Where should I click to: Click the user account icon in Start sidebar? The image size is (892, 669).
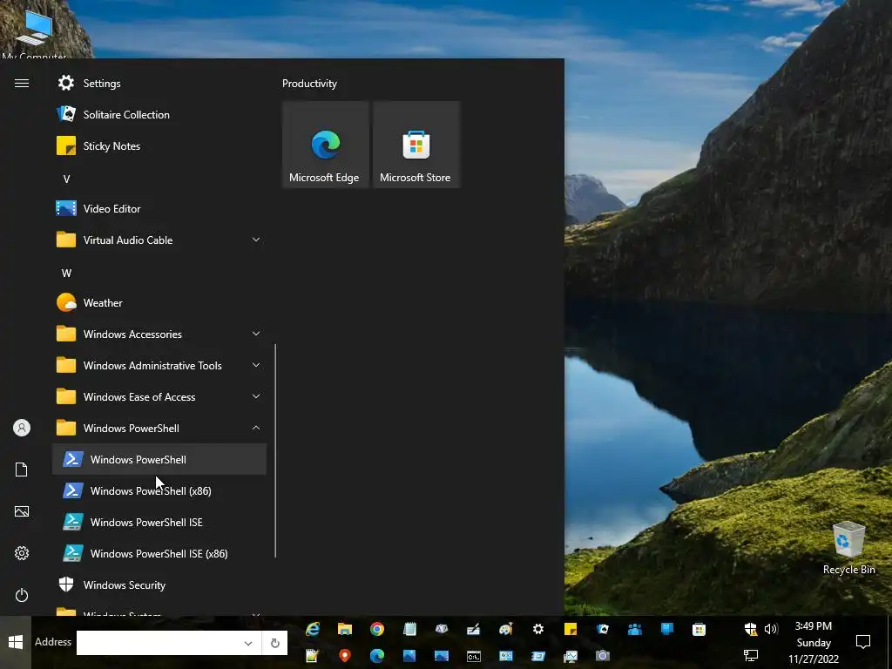click(x=22, y=428)
